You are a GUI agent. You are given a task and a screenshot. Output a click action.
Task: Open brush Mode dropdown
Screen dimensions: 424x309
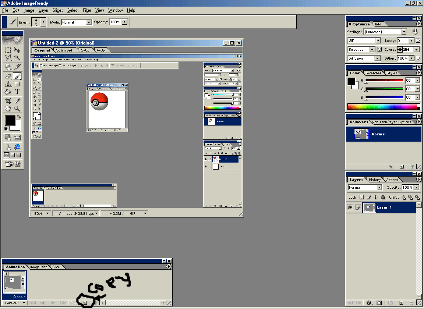[x=89, y=22]
